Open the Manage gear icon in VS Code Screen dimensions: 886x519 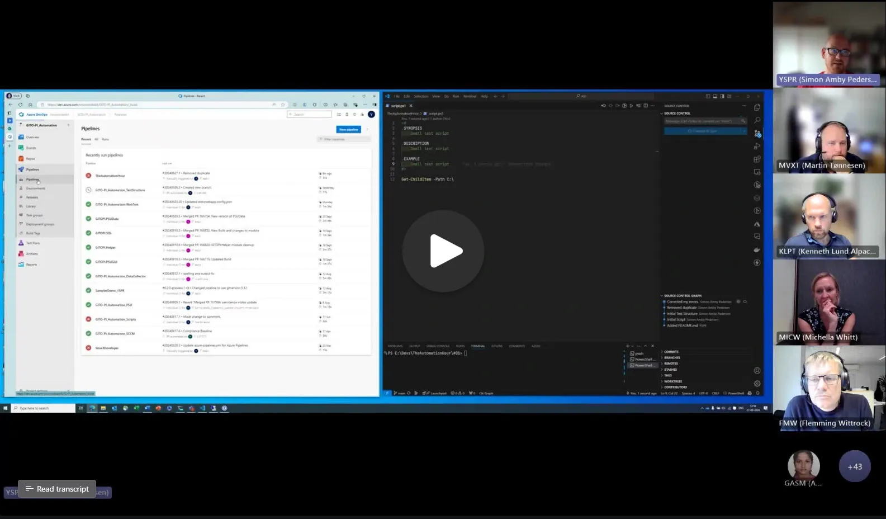757,384
